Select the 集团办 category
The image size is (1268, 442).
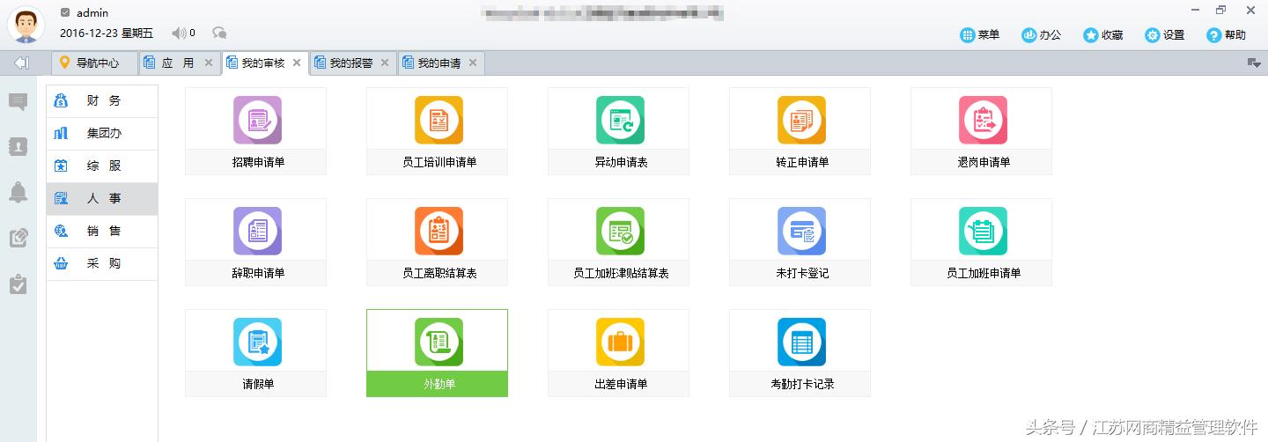pos(102,134)
